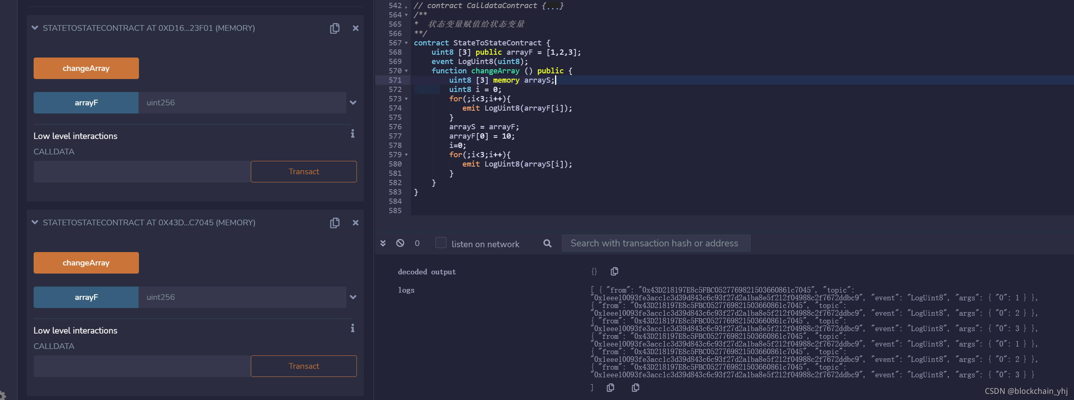Run changeArray on contract 0XD16...23F01
Screen dimensions: 1074x400
(86, 68)
